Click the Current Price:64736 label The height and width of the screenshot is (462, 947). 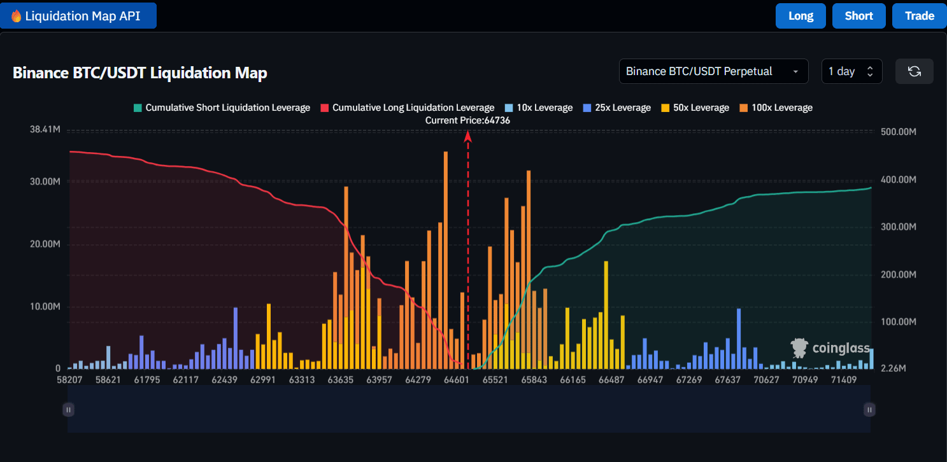coord(467,120)
